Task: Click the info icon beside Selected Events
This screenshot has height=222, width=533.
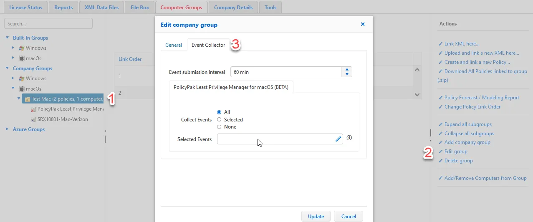Action: (349, 138)
